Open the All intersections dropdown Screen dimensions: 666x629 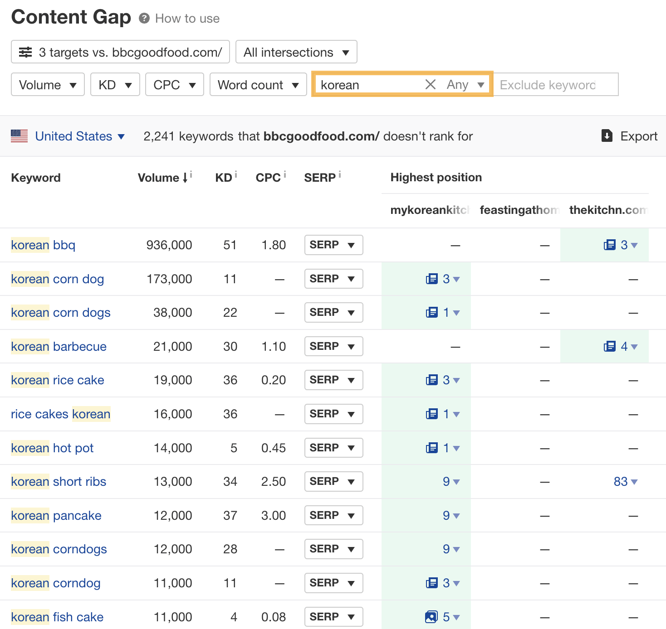[x=296, y=52]
